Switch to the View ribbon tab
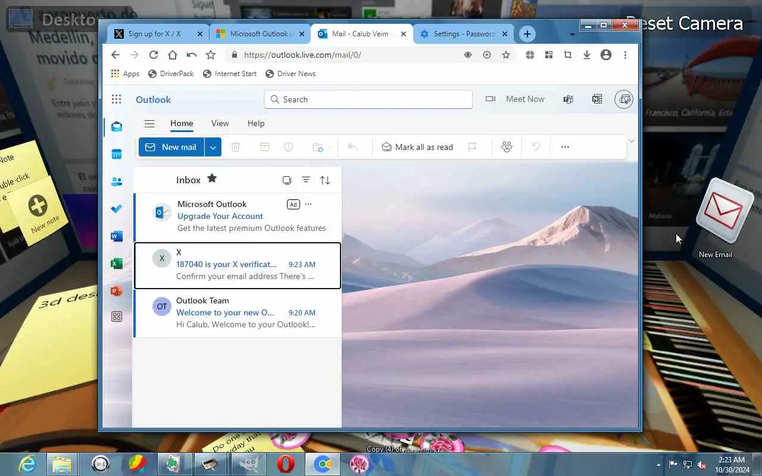762x476 pixels. 220,123
